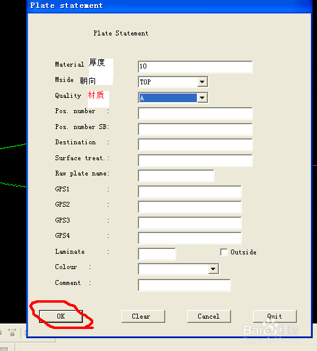This screenshot has width=317, height=351.
Task: Click the Laminate label
Action: [x=69, y=251]
